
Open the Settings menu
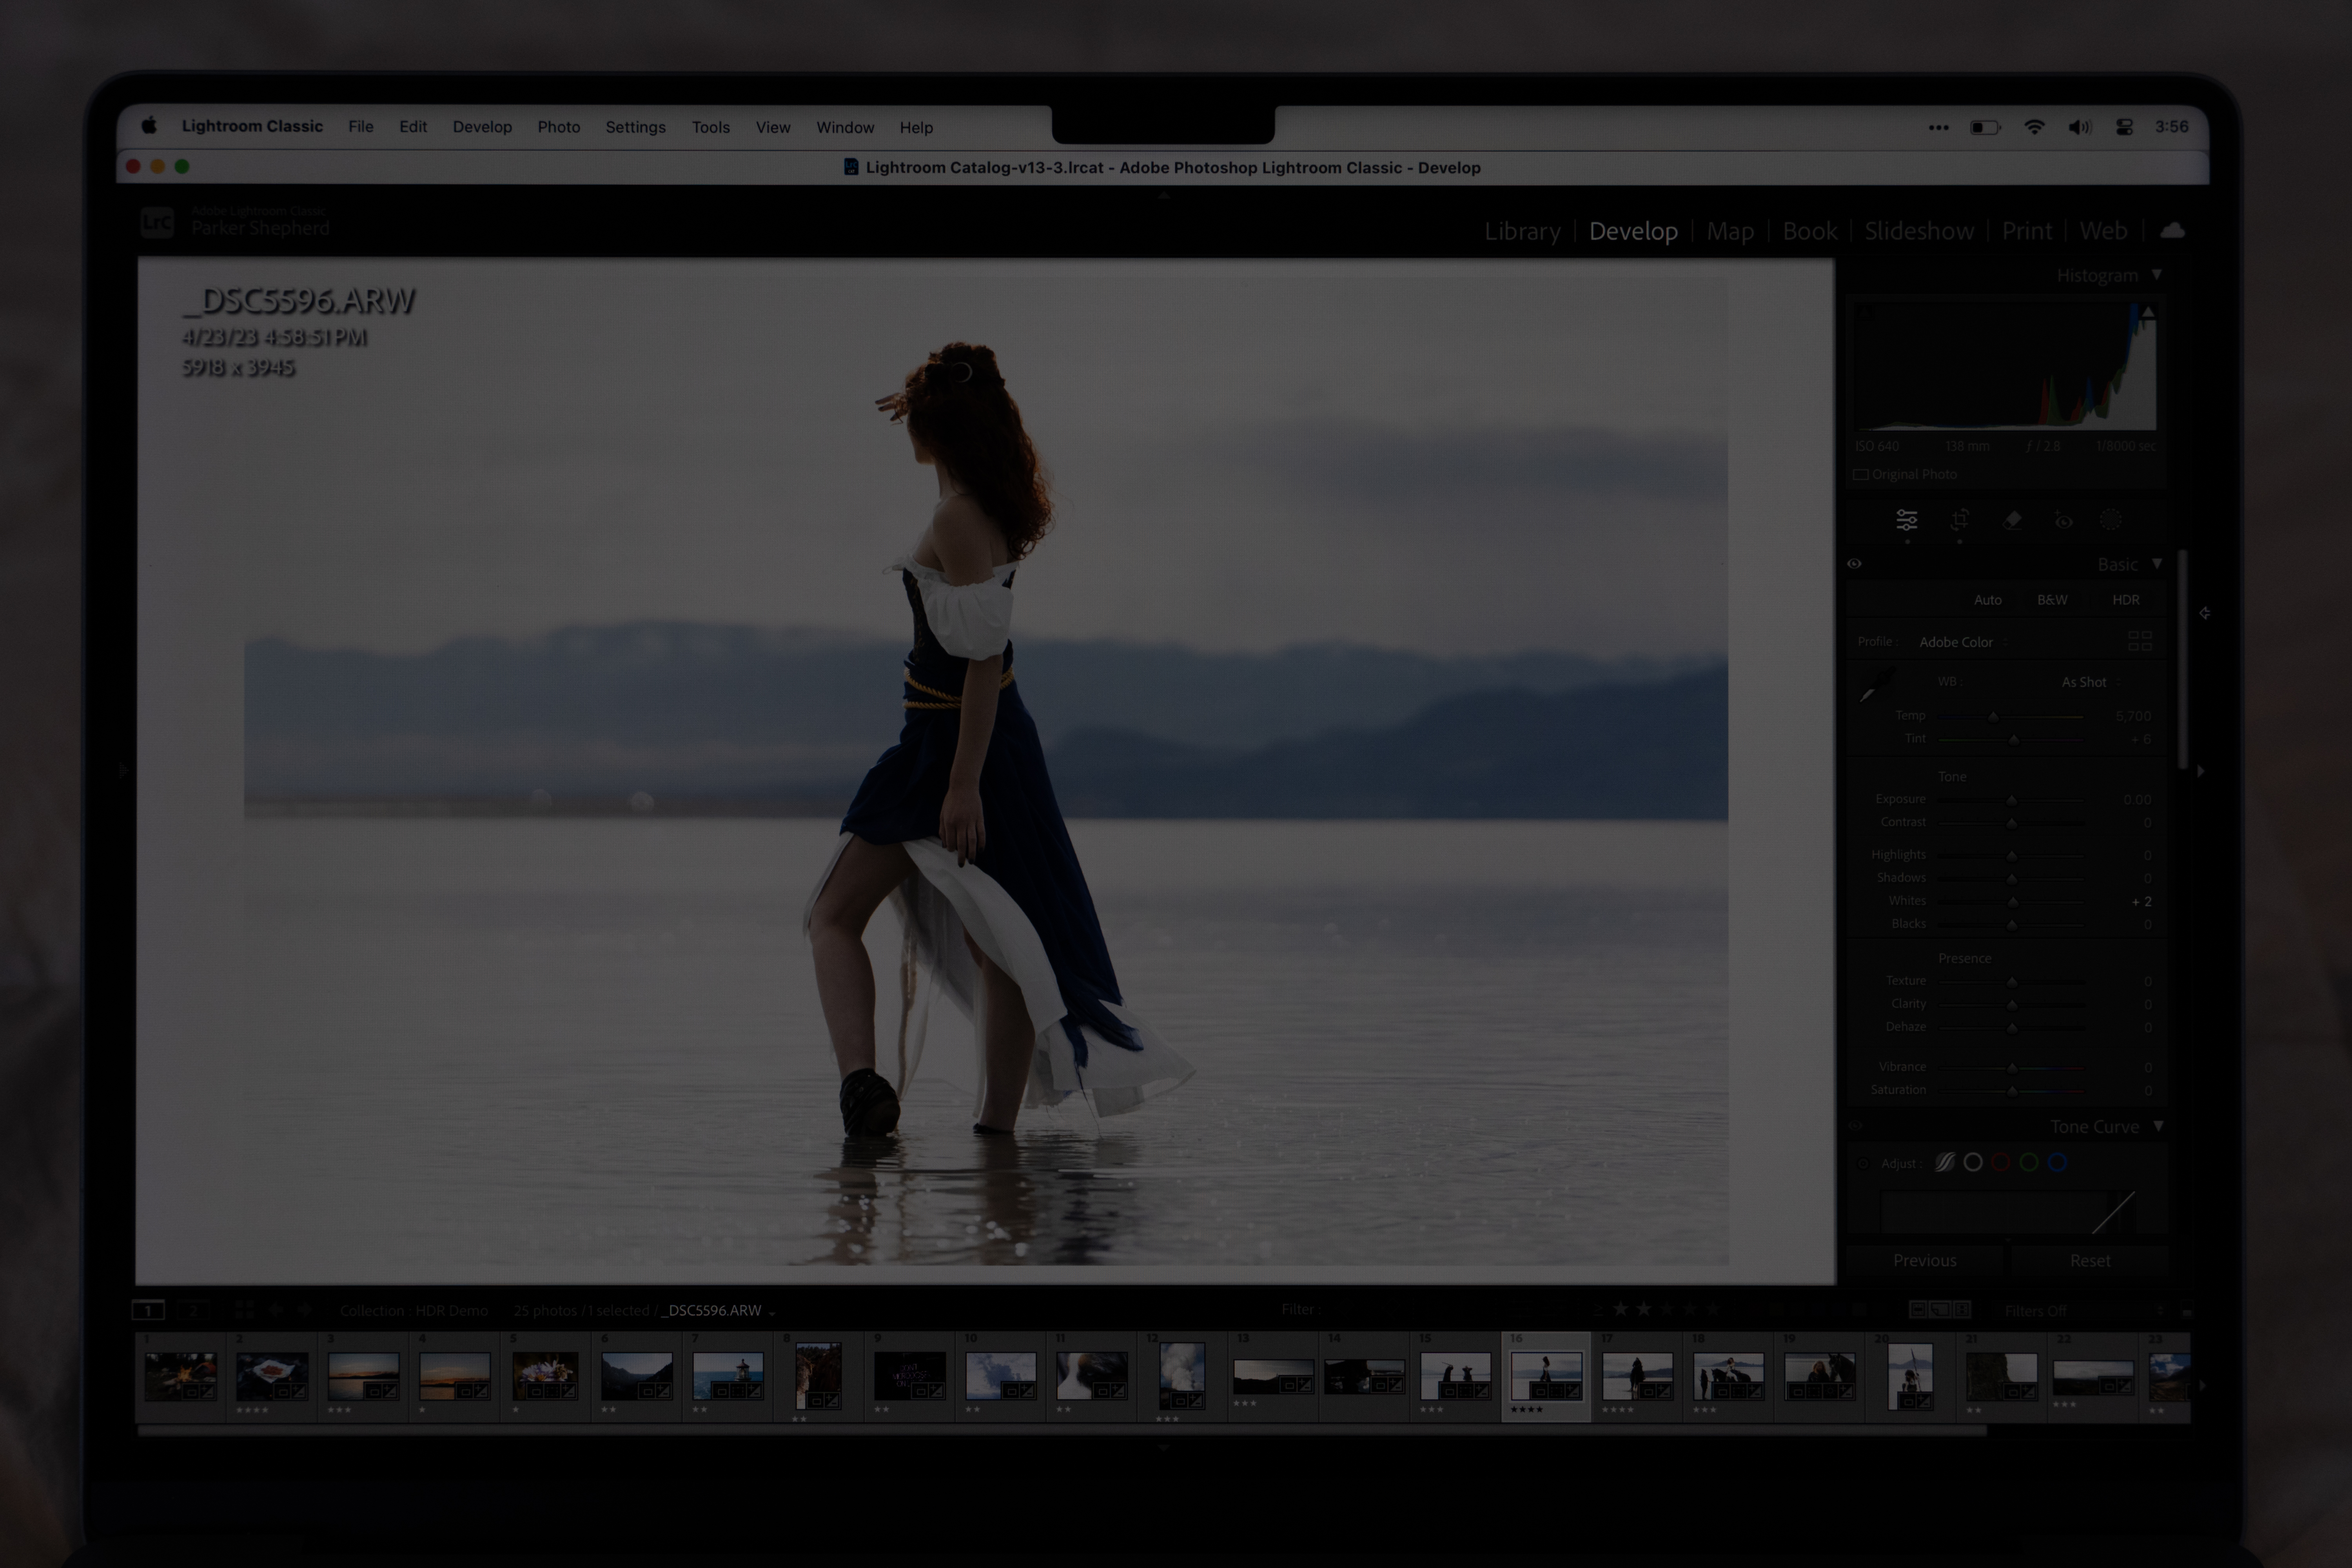(635, 127)
